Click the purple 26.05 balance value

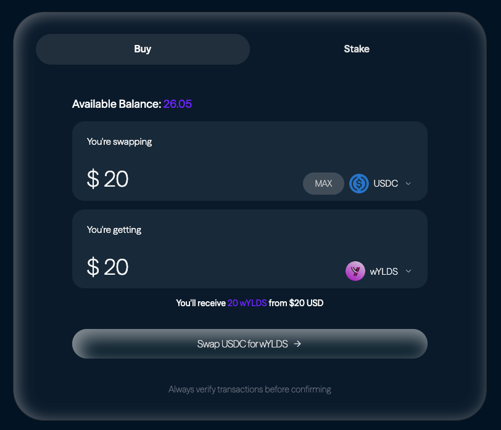[x=178, y=104]
